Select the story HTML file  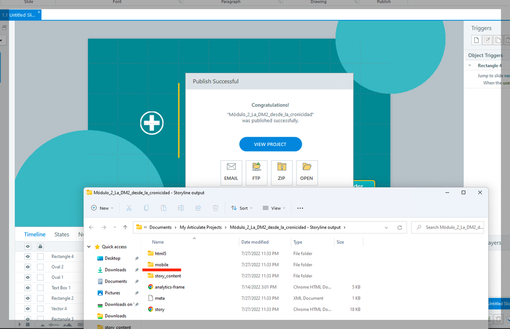(159, 309)
